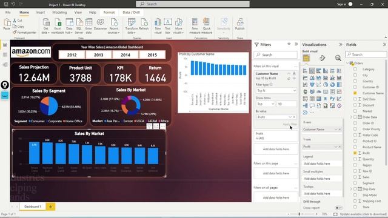This screenshot has height=218, width=388.
Task: Uncheck the Profit field checkbox
Action: pos(355,153)
